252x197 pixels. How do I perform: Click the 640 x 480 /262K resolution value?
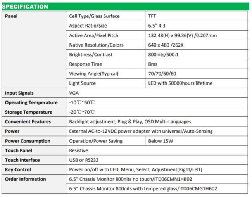(169, 45)
